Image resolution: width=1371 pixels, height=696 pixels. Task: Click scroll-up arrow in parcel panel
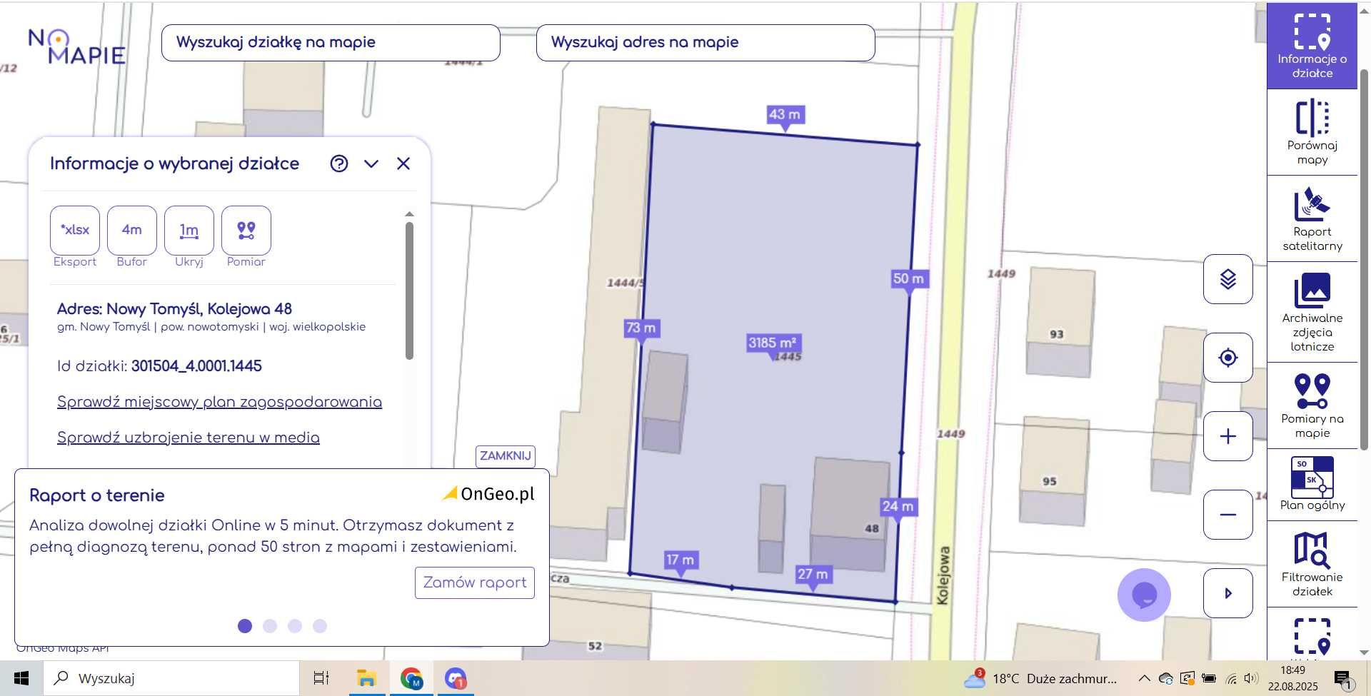click(409, 214)
